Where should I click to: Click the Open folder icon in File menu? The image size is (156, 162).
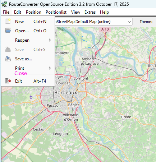click(x=8, y=31)
